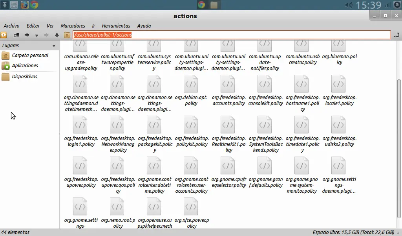This screenshot has width=402, height=236.
Task: Select org.freedesktop.consolekit.policy file icon
Action: coord(265,84)
